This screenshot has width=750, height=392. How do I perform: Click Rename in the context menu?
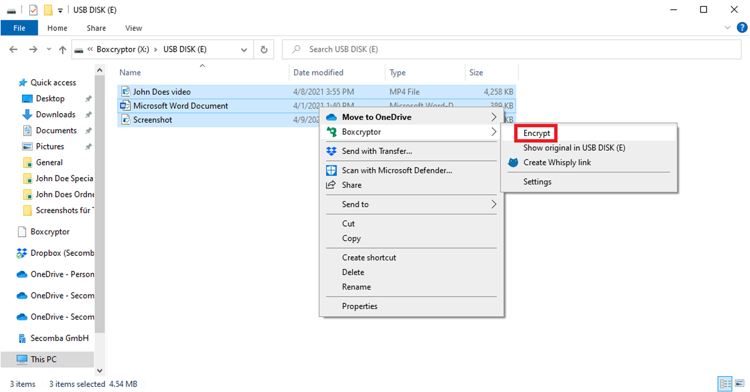coord(357,287)
